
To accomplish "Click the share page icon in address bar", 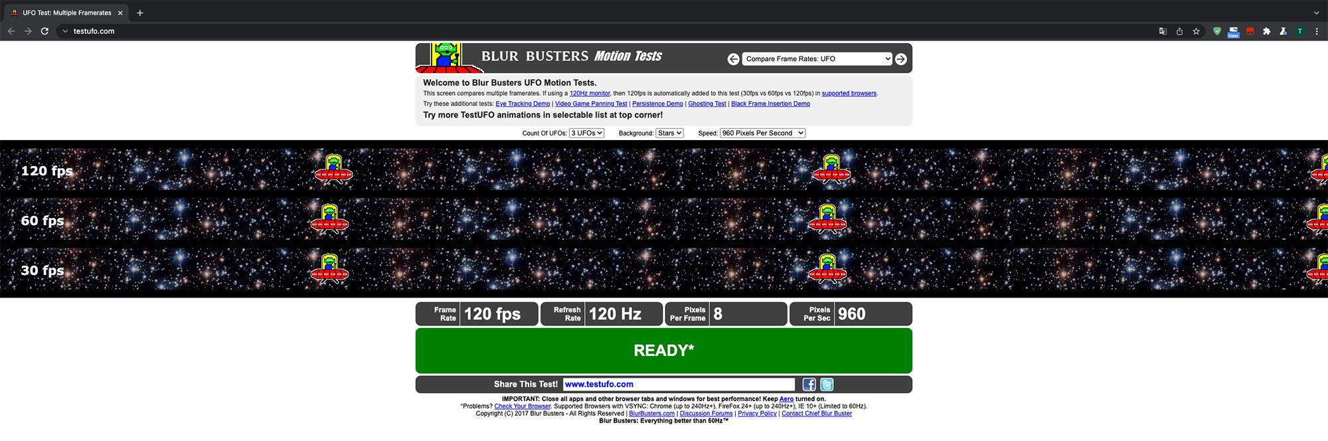I will click(x=1179, y=31).
